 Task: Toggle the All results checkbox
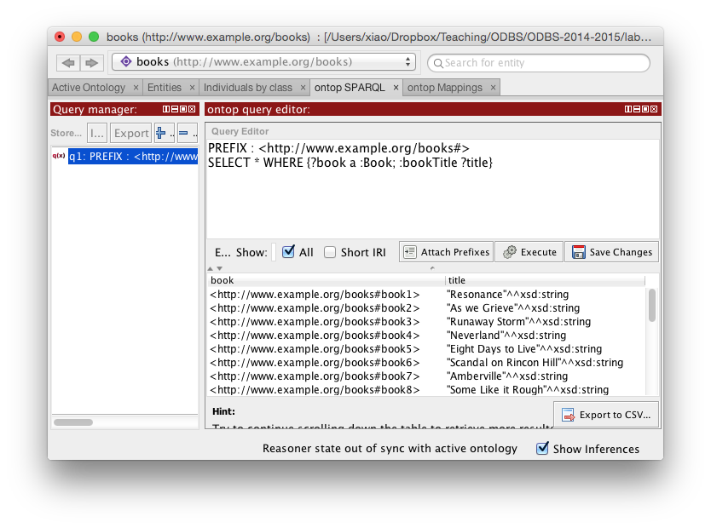pos(288,252)
